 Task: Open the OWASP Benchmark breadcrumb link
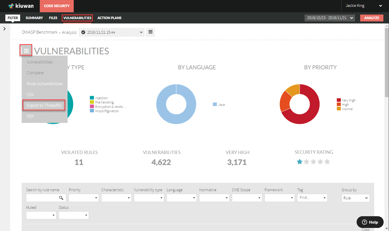(40, 32)
